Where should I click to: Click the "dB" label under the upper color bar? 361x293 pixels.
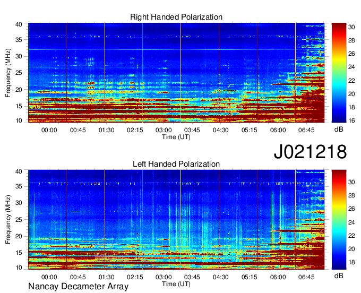339,130
